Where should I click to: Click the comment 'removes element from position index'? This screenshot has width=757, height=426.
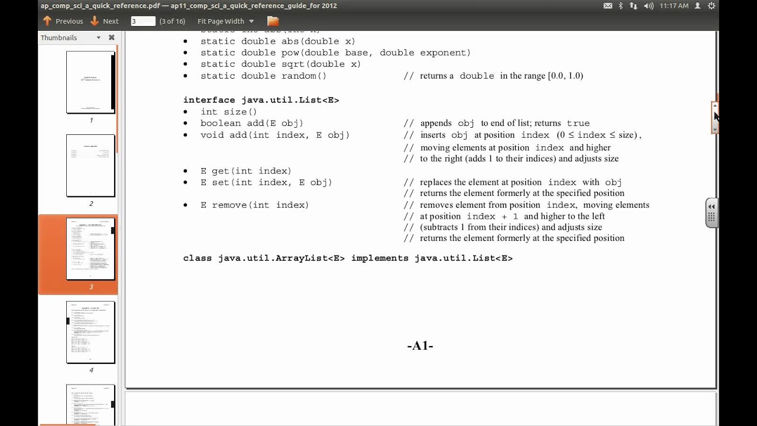tap(498, 205)
